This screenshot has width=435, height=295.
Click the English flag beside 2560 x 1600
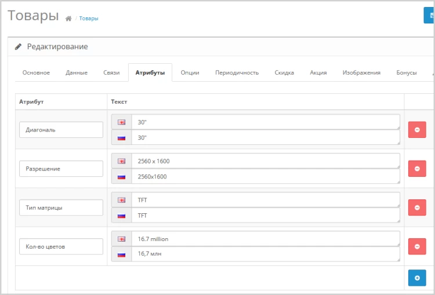click(x=122, y=161)
